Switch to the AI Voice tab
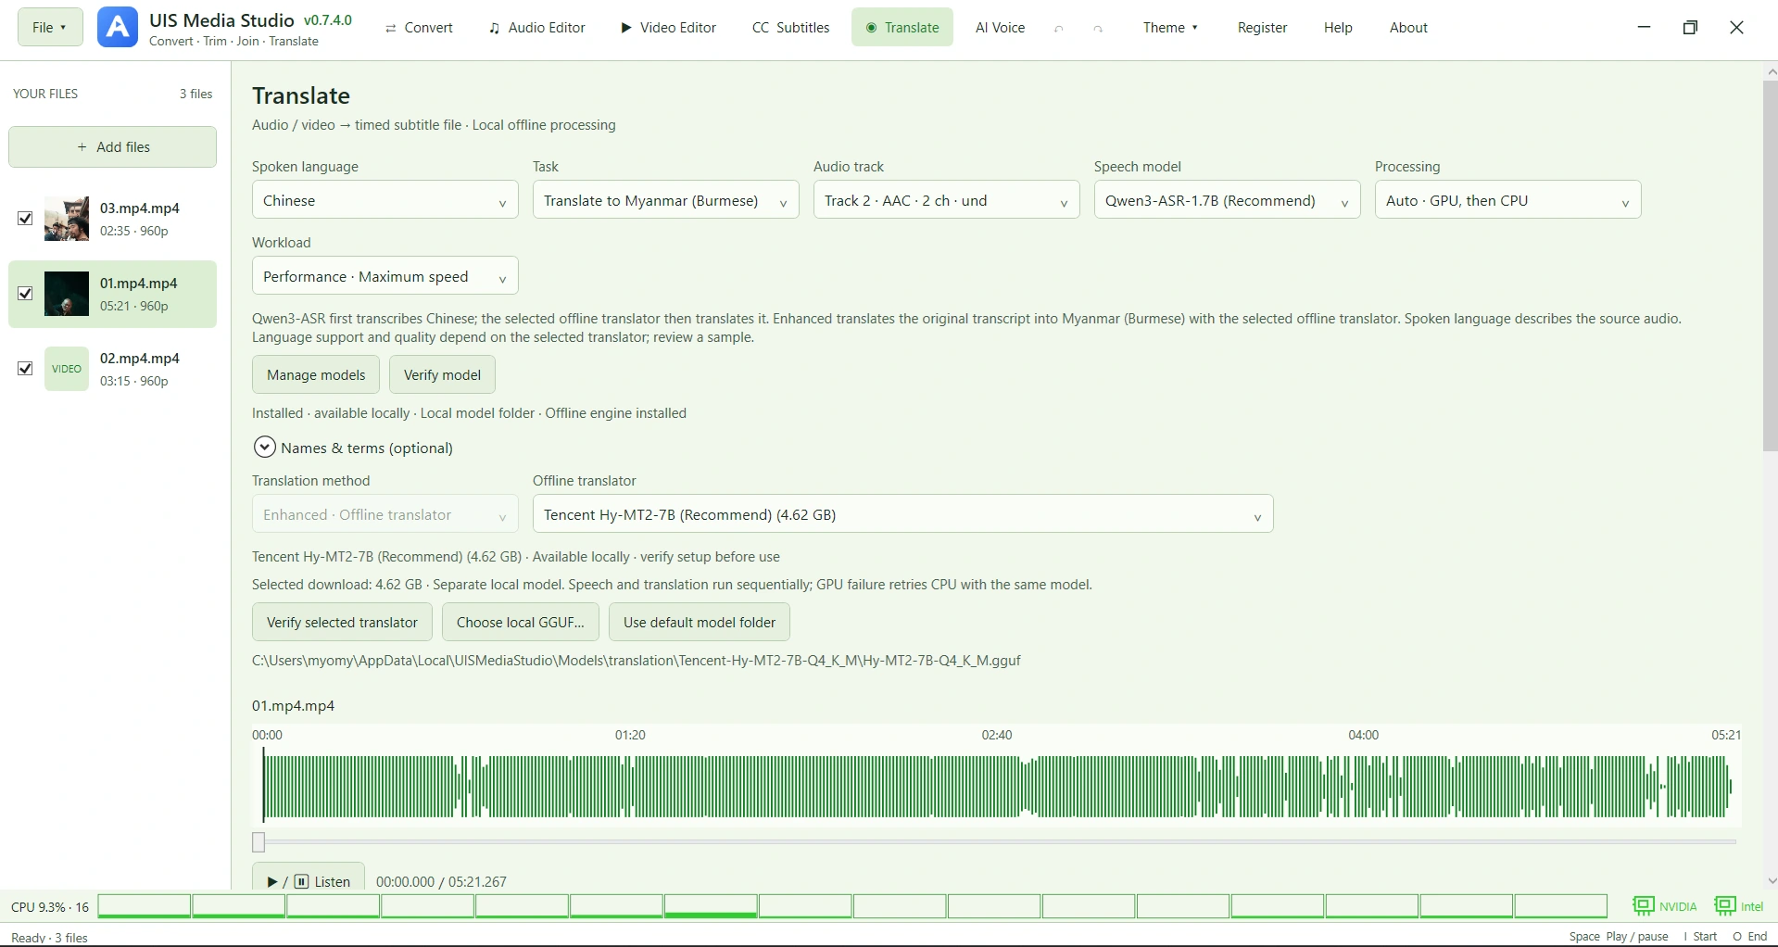 [1000, 28]
